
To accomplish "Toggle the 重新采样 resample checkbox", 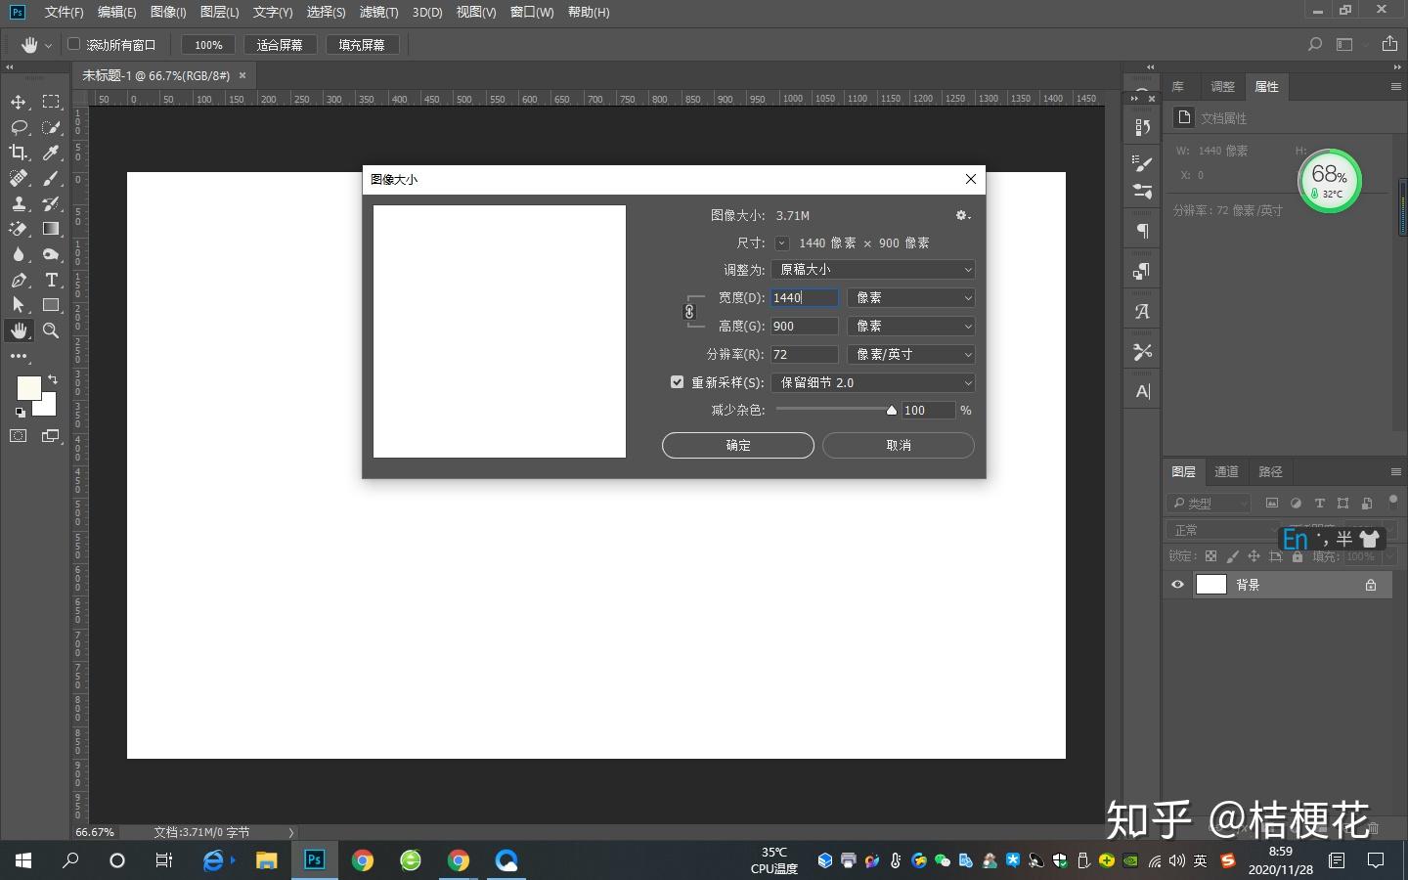I will [x=677, y=382].
